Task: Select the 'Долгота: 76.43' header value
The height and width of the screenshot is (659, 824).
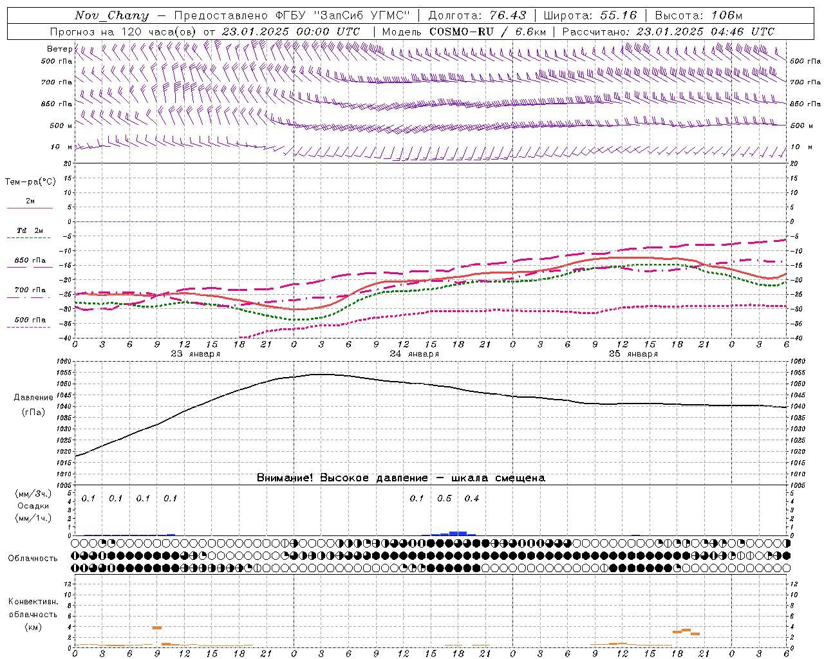Action: (x=477, y=15)
